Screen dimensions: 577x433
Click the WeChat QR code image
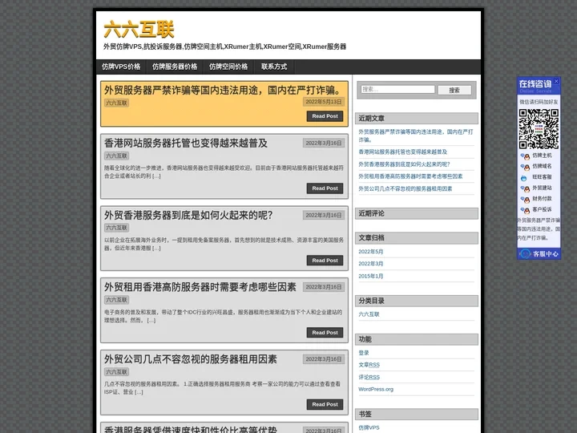point(539,128)
